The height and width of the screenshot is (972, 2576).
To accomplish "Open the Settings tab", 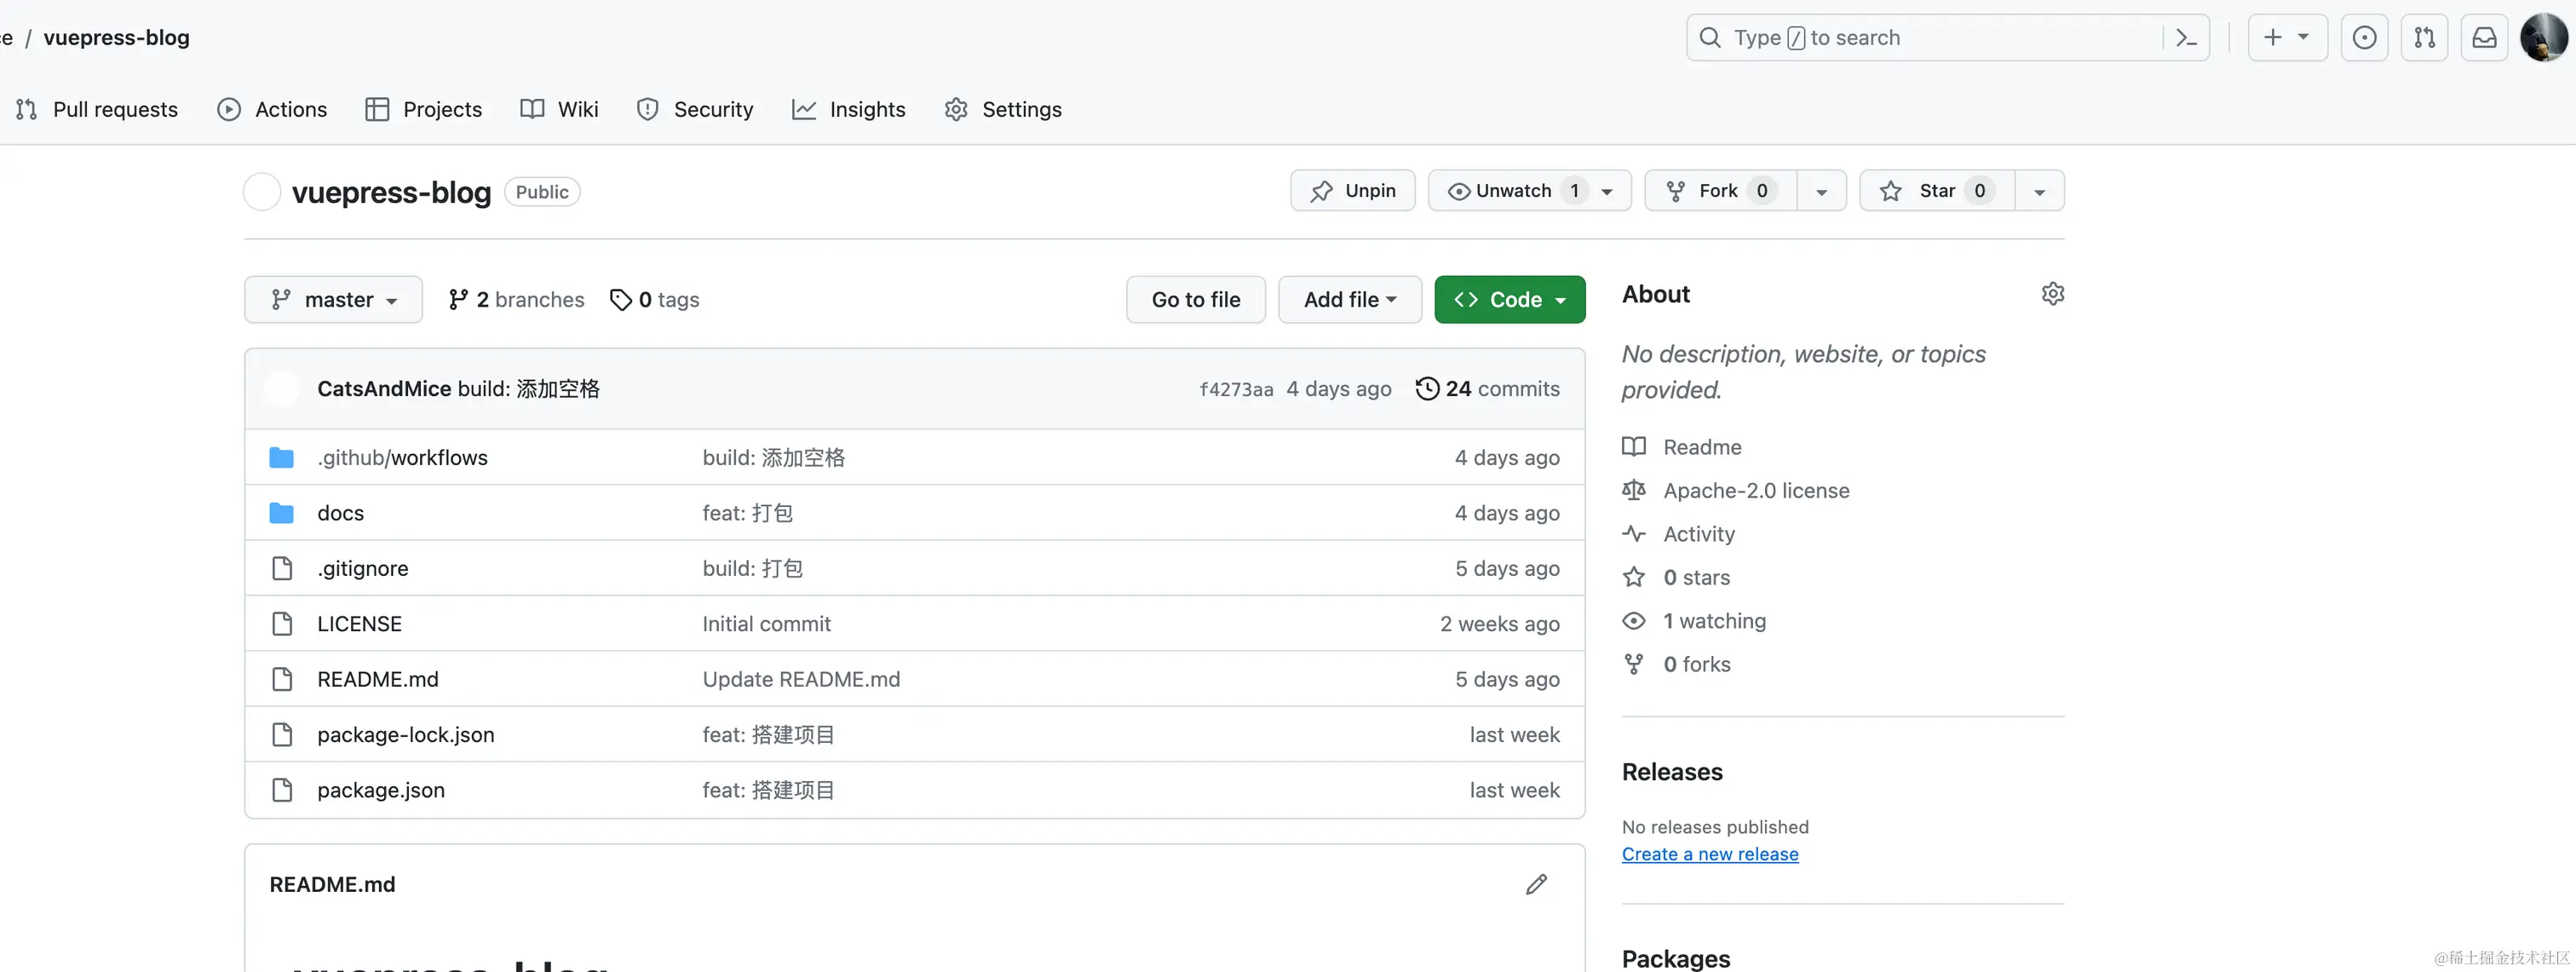I will point(1003,110).
